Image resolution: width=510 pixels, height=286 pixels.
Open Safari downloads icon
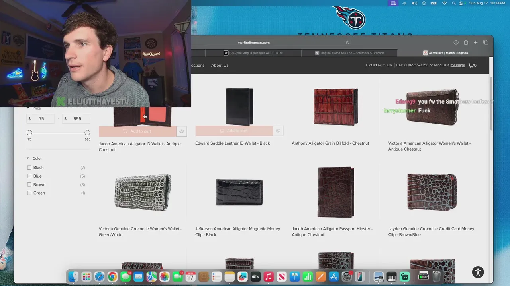point(456,43)
